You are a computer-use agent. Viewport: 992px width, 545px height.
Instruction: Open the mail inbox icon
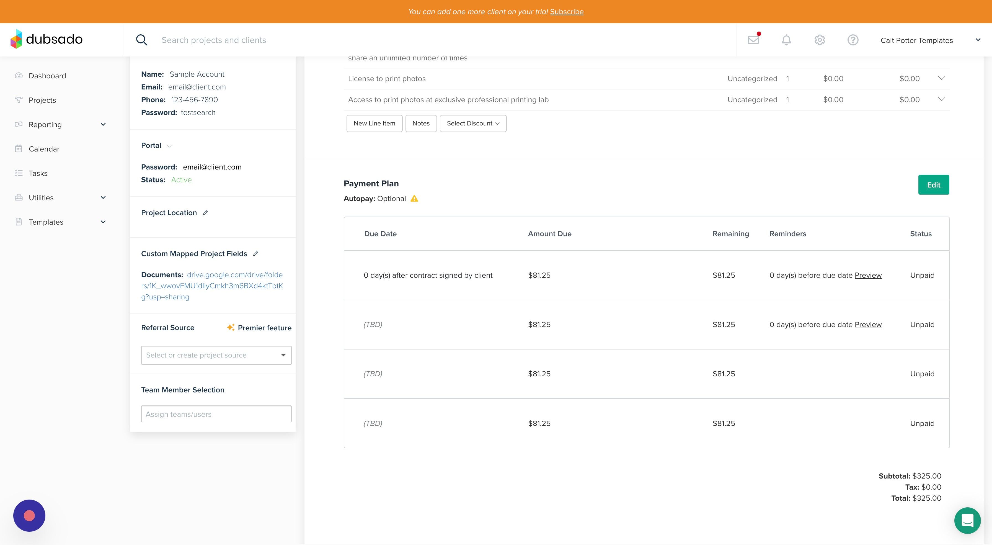click(753, 40)
